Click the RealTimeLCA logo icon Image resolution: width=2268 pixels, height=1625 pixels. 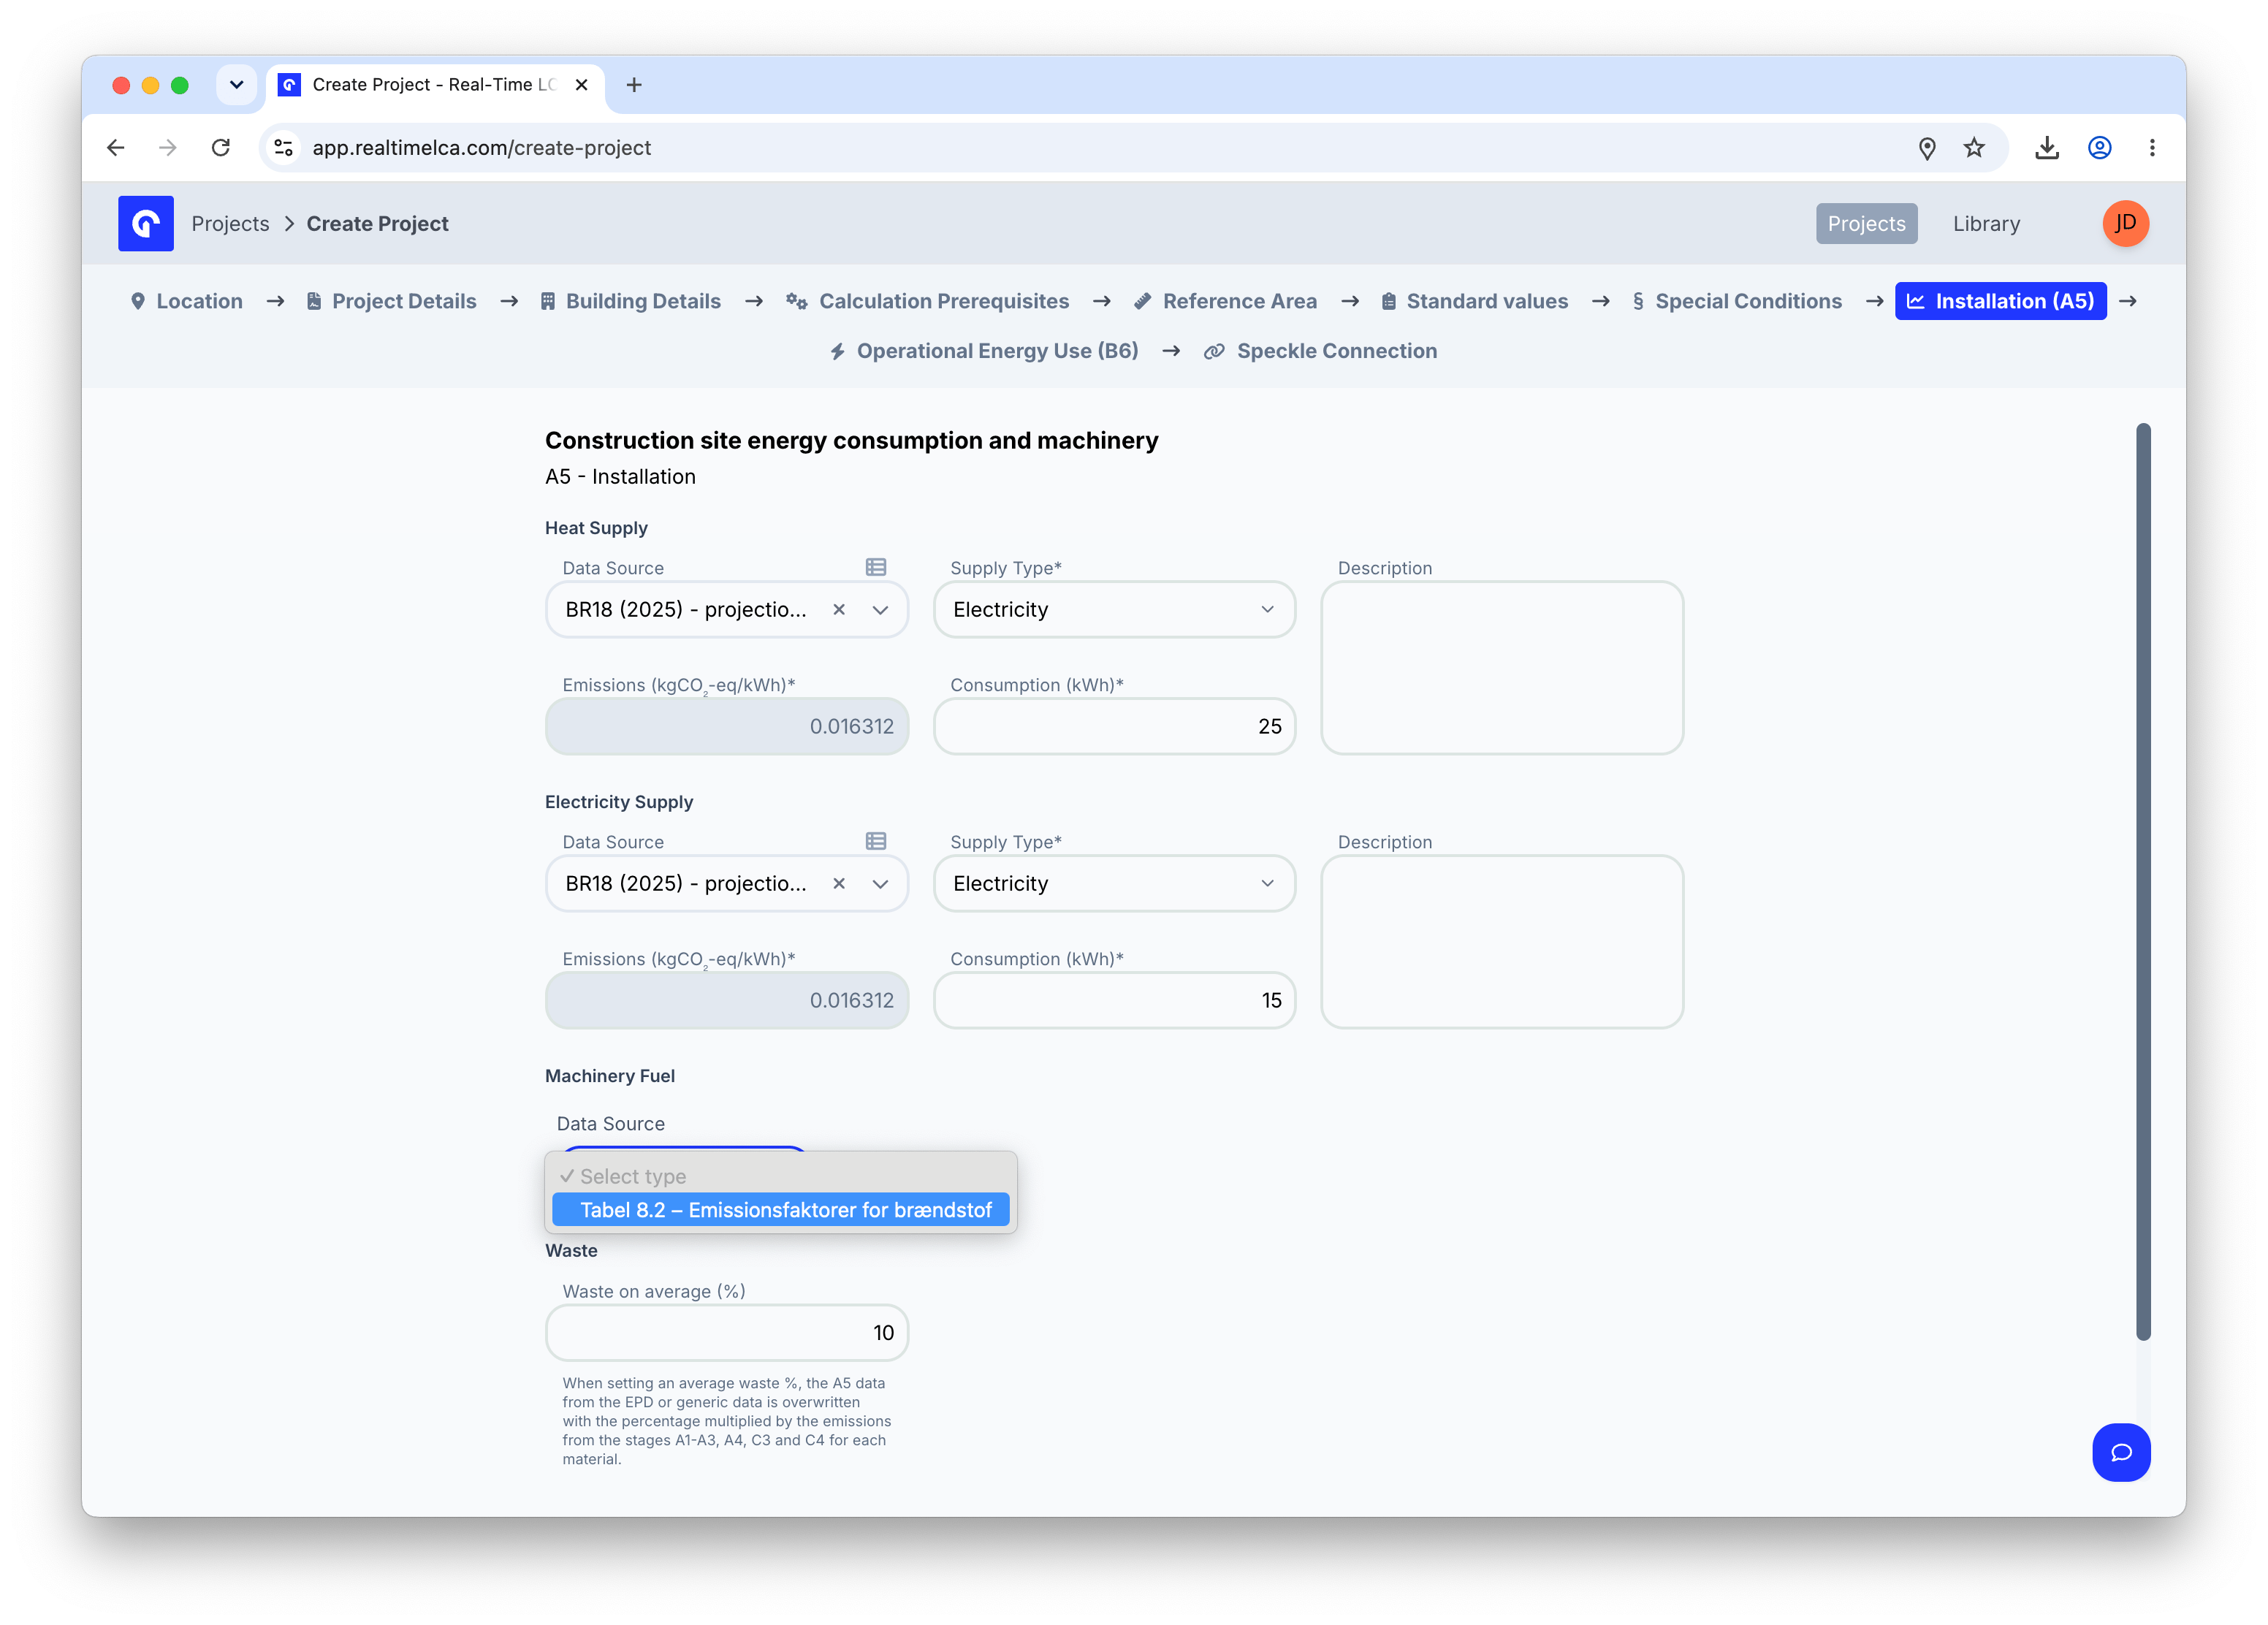click(x=146, y=223)
